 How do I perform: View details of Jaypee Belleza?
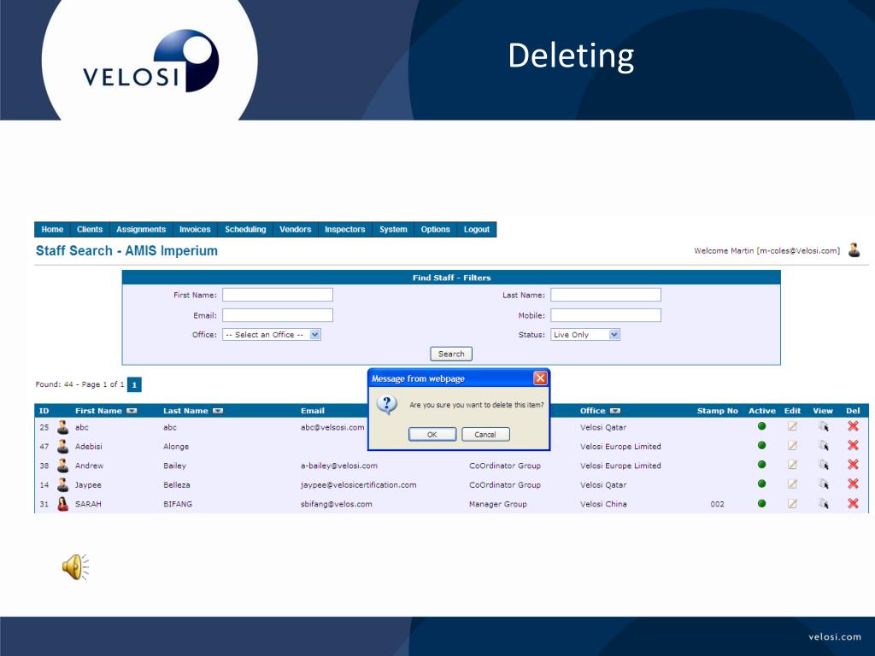823,484
